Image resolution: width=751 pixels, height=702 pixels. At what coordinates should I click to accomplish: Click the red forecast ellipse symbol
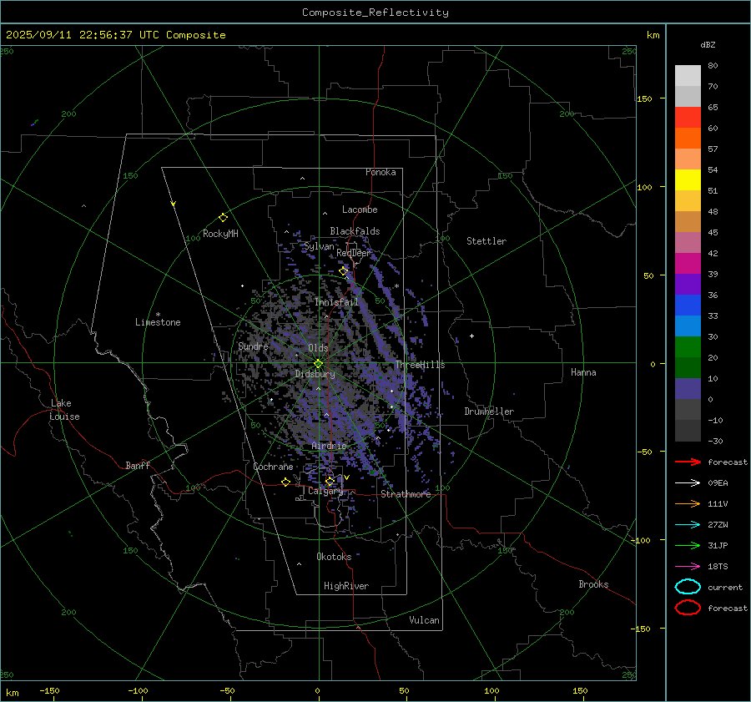click(x=688, y=608)
